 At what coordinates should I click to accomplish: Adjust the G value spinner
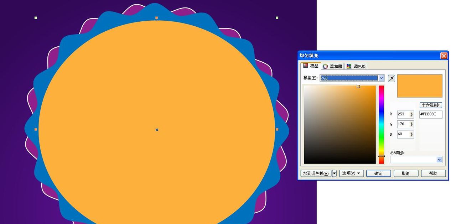(412, 124)
